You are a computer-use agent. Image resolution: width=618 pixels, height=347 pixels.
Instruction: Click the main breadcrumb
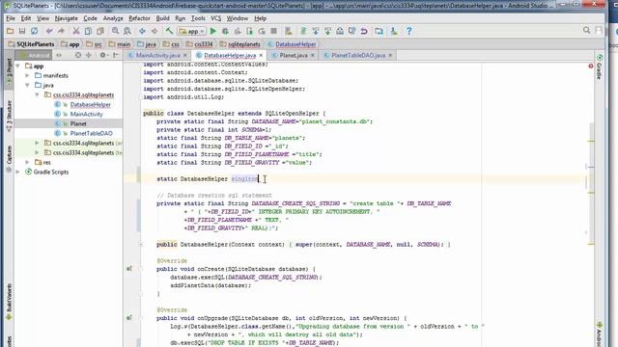pos(120,44)
